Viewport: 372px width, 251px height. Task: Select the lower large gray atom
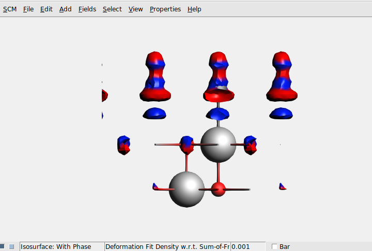(187, 190)
